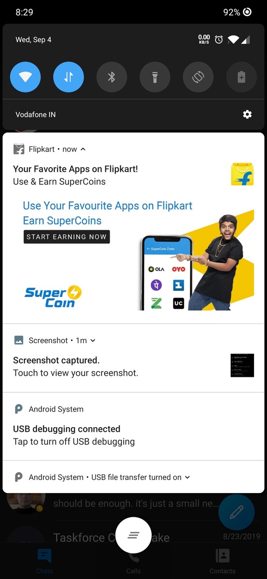This screenshot has height=579, width=267.
Task: Enable the battery saver tile
Action: [x=242, y=77]
